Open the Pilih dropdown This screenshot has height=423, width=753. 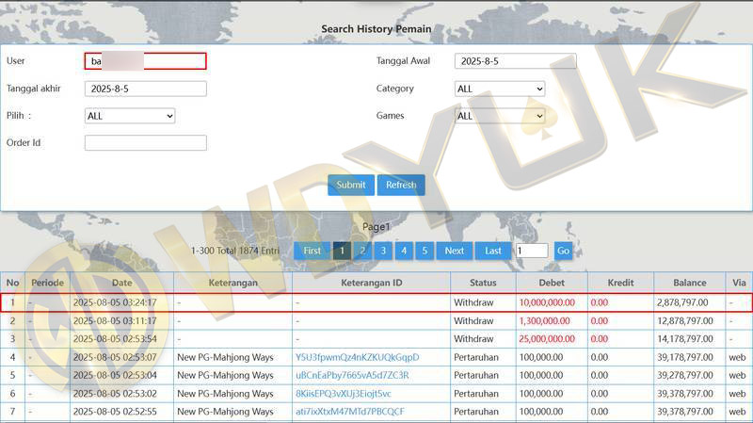pos(130,116)
